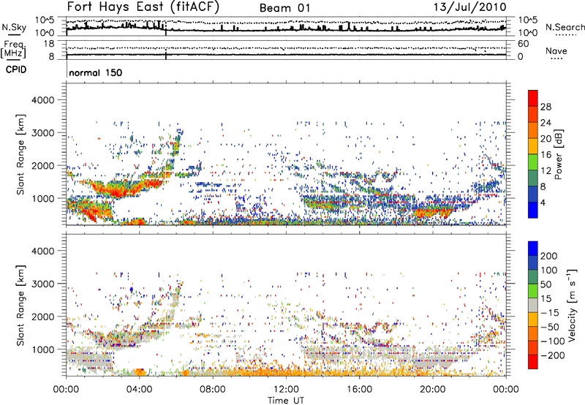Click the 'N.Sky' legend label
Screen dimensions: 585x405
click(14, 27)
